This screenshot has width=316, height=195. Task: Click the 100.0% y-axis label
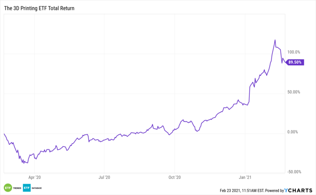(x=293, y=52)
